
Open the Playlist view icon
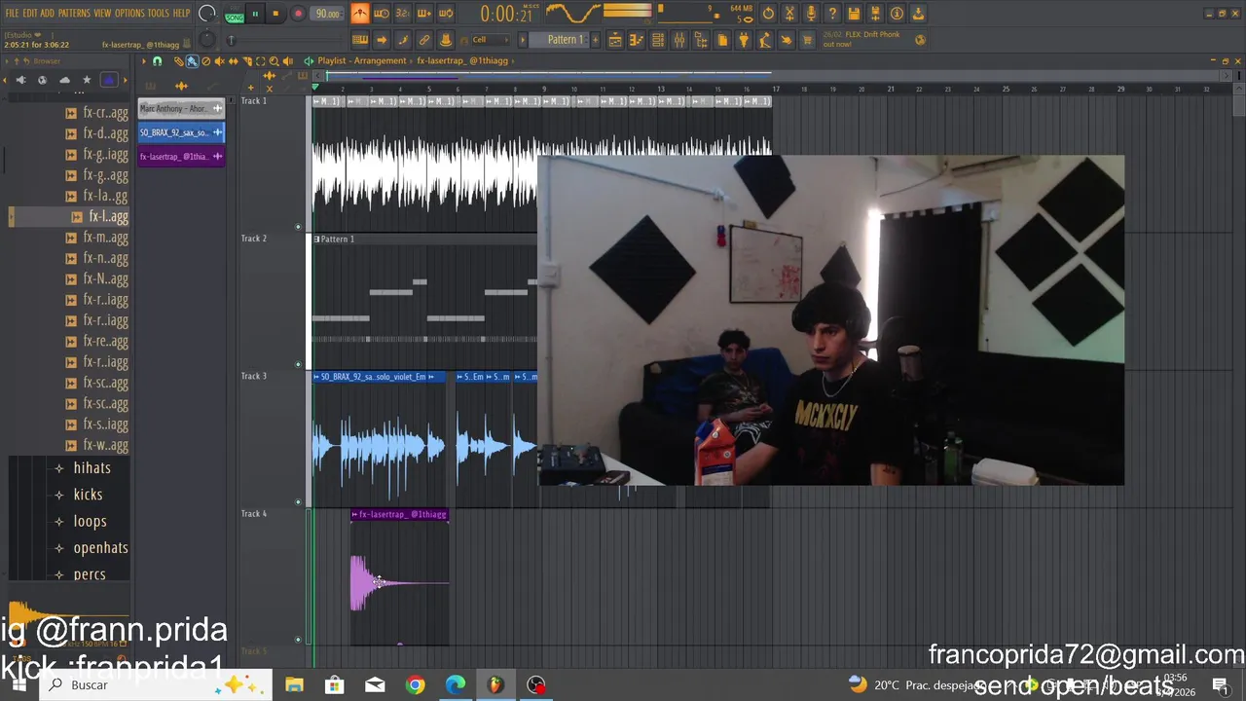615,40
